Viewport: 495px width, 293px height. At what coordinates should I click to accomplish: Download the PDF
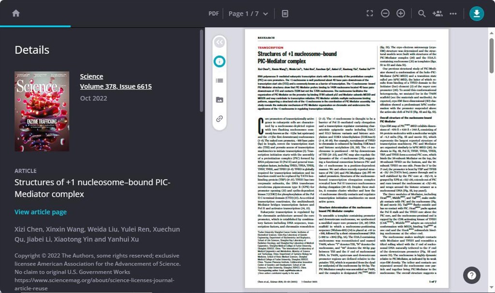point(477,13)
